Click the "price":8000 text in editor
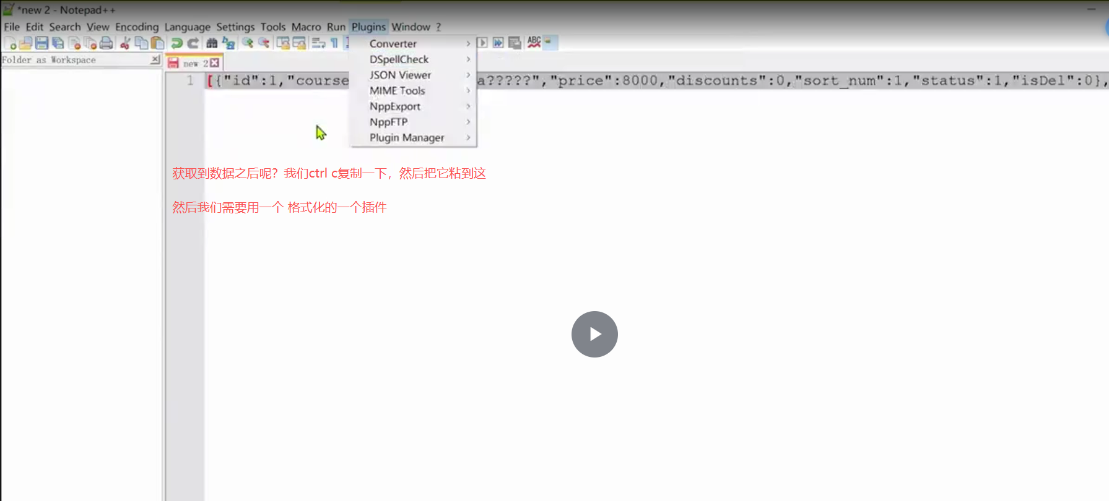 pyautogui.click(x=604, y=80)
